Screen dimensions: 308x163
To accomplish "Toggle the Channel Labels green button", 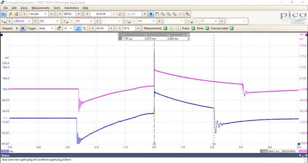I will click(231, 28).
